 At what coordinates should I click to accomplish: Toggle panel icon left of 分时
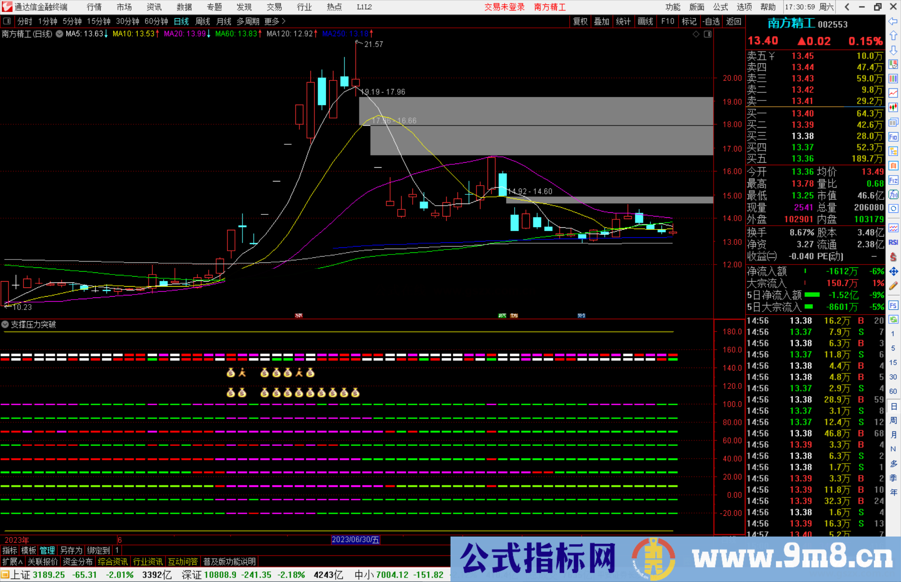[x=7, y=21]
